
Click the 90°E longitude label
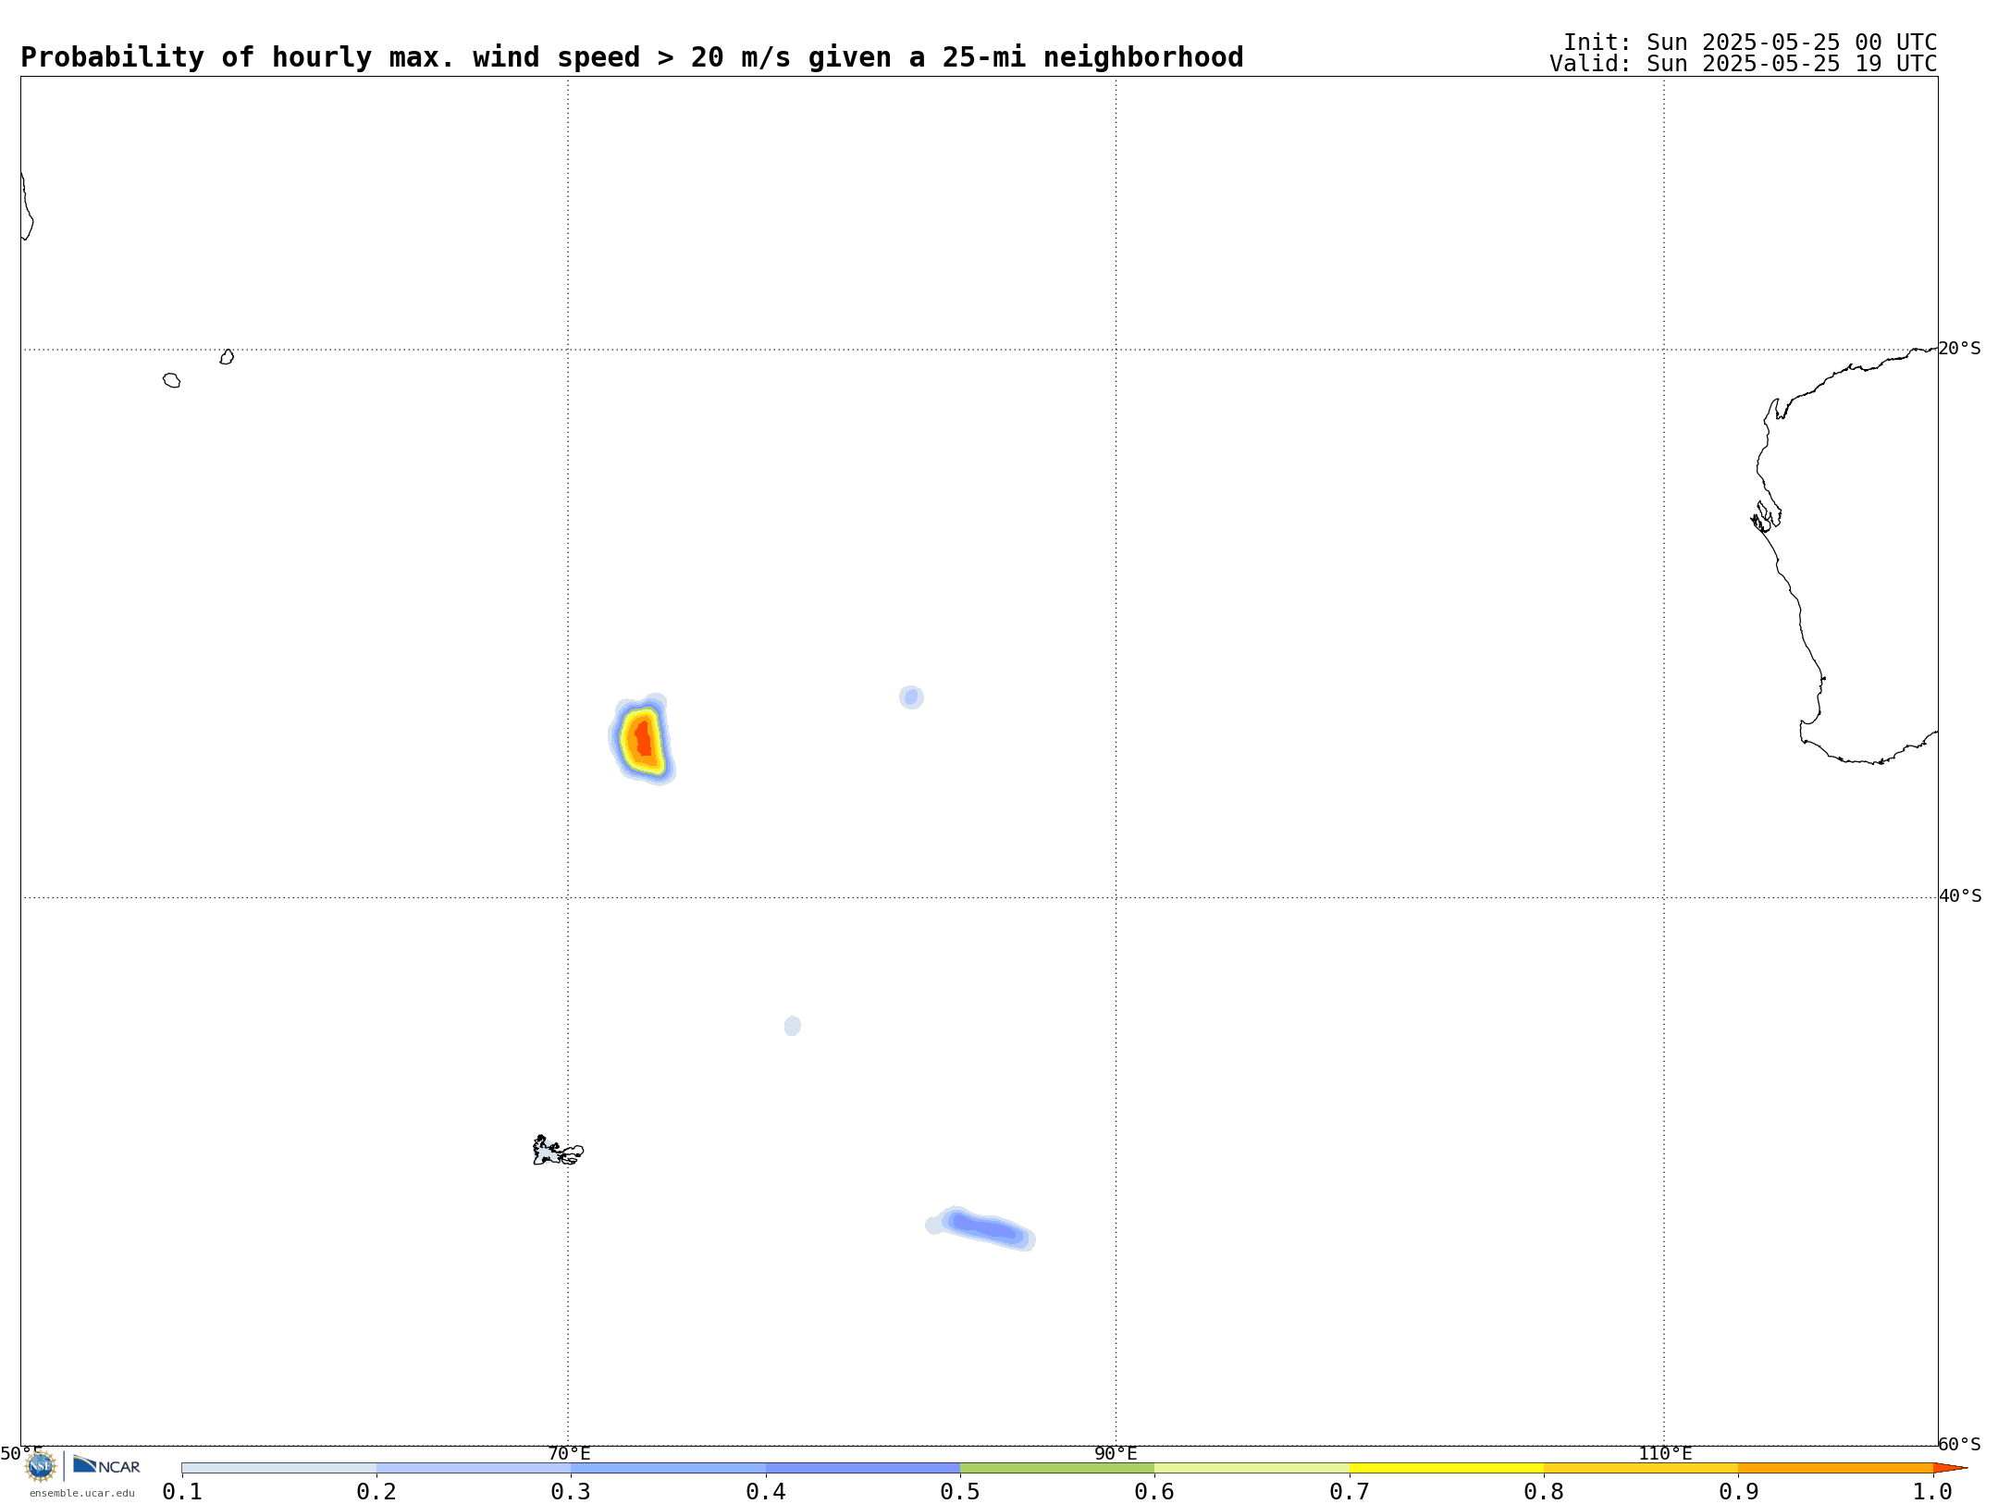coord(1116,1453)
